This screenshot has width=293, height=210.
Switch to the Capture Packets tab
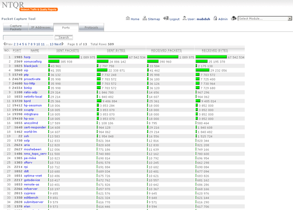(16, 28)
